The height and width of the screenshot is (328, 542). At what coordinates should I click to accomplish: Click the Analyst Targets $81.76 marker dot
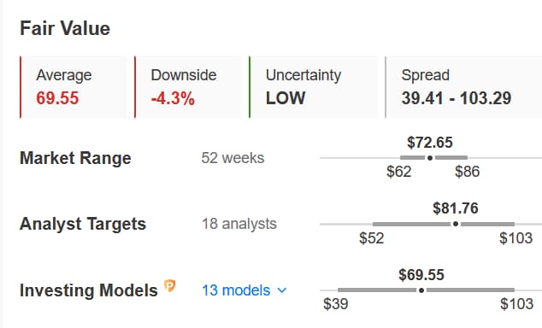click(x=456, y=224)
